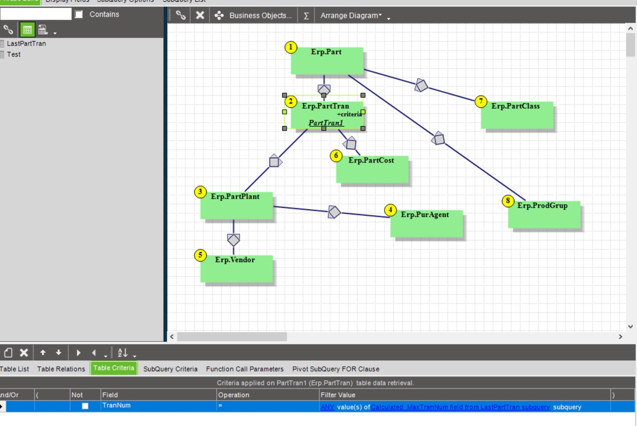The image size is (637, 426).
Task: Click the delete X icon in the criteria toolbar
Action: [24, 353]
